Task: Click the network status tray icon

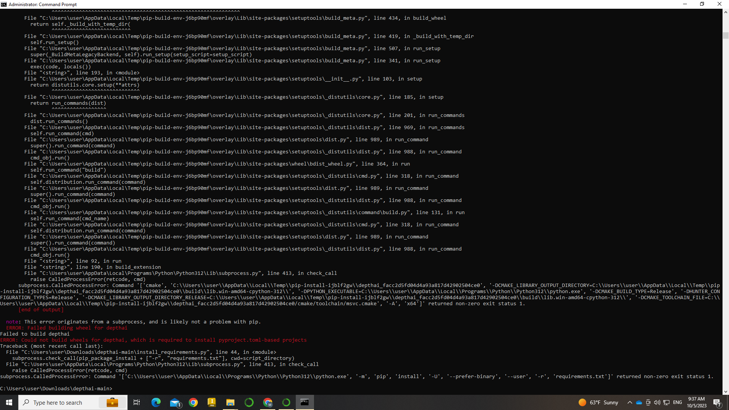Action: [666, 402]
